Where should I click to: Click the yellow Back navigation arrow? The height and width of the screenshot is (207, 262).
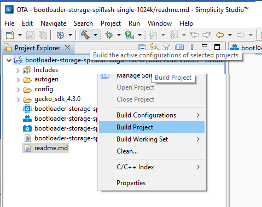[x=220, y=35]
